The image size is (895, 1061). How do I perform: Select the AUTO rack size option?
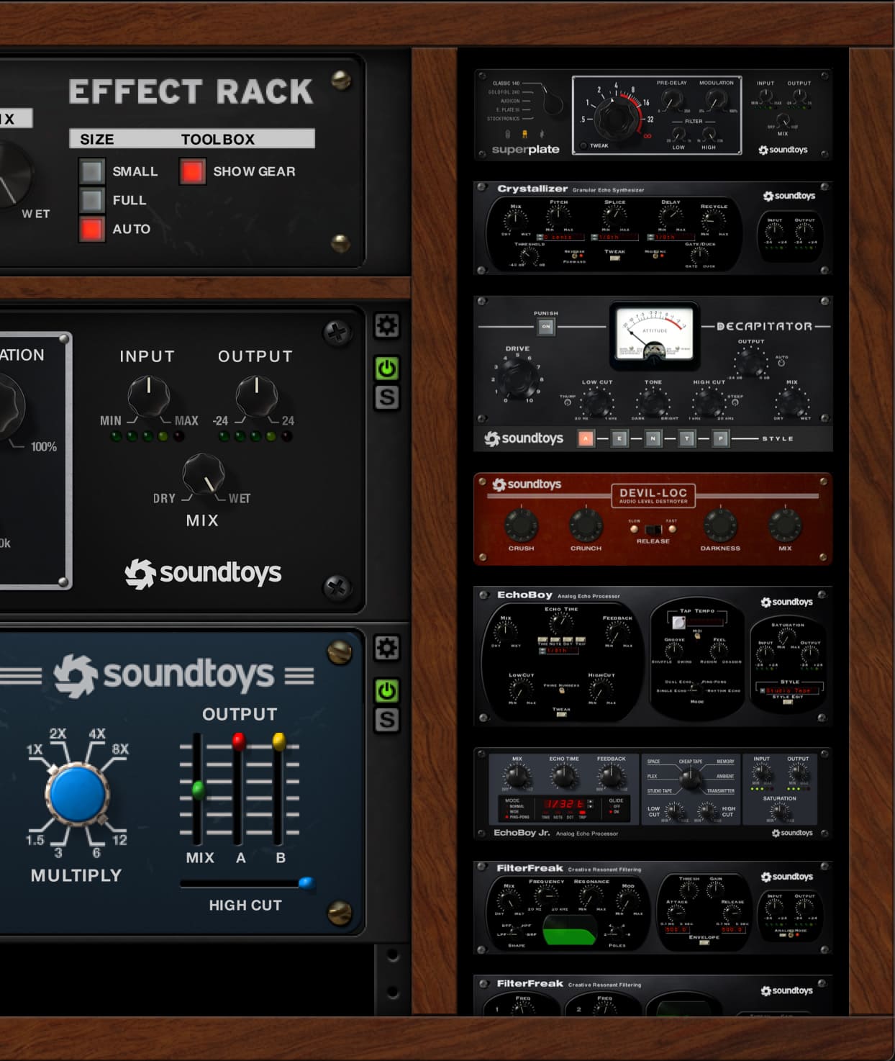(x=92, y=229)
